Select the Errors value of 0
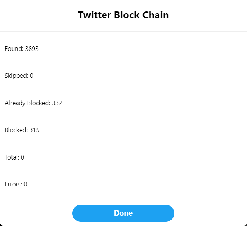The width and height of the screenshot is (247, 226). click(x=25, y=184)
